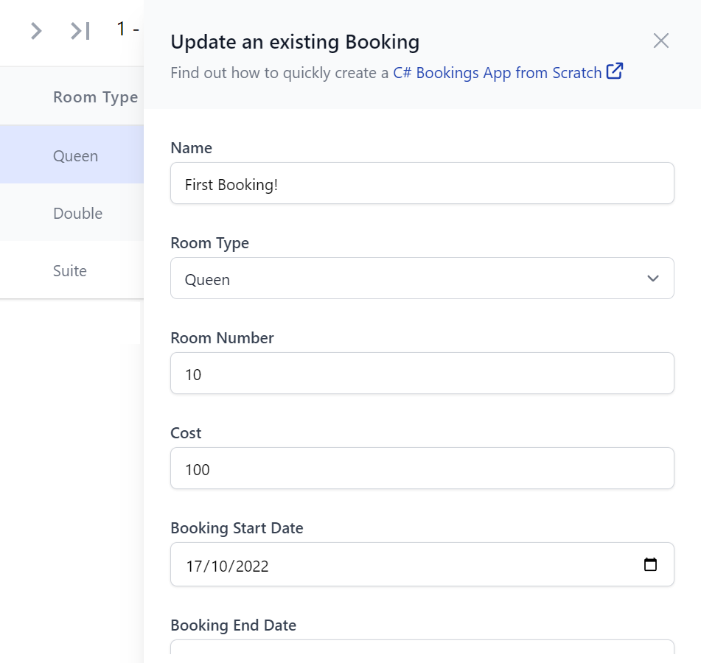
Task: Go to the next page arrow
Action: 36,31
